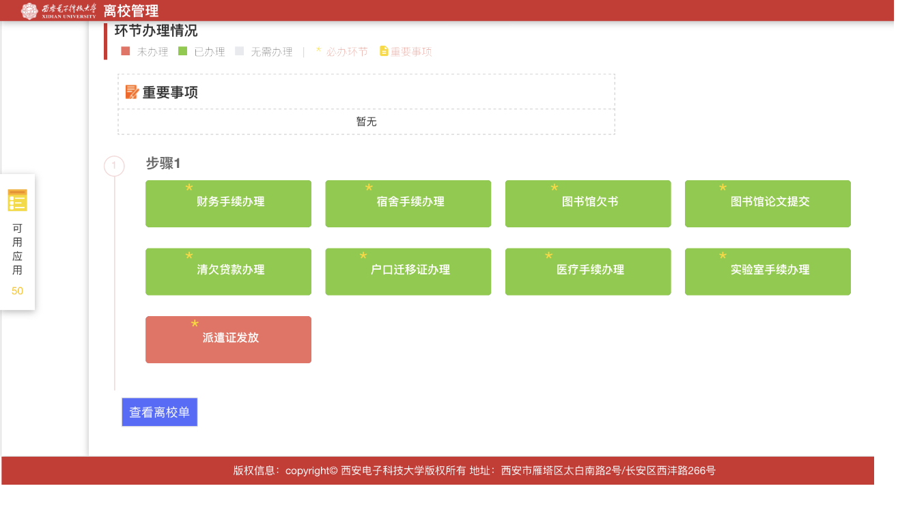Select the 医疗手续办理 tile
The width and height of the screenshot is (911, 512).
click(x=588, y=272)
